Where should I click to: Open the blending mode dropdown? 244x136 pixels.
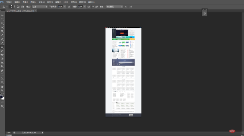click(x=40, y=7)
